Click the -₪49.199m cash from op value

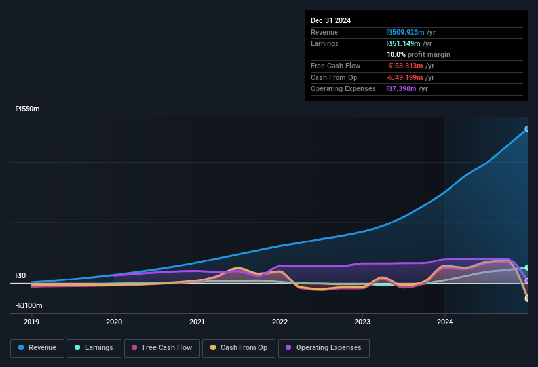click(x=405, y=77)
